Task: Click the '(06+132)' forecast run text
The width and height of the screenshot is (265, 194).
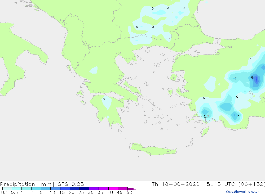Action: pos(252,184)
